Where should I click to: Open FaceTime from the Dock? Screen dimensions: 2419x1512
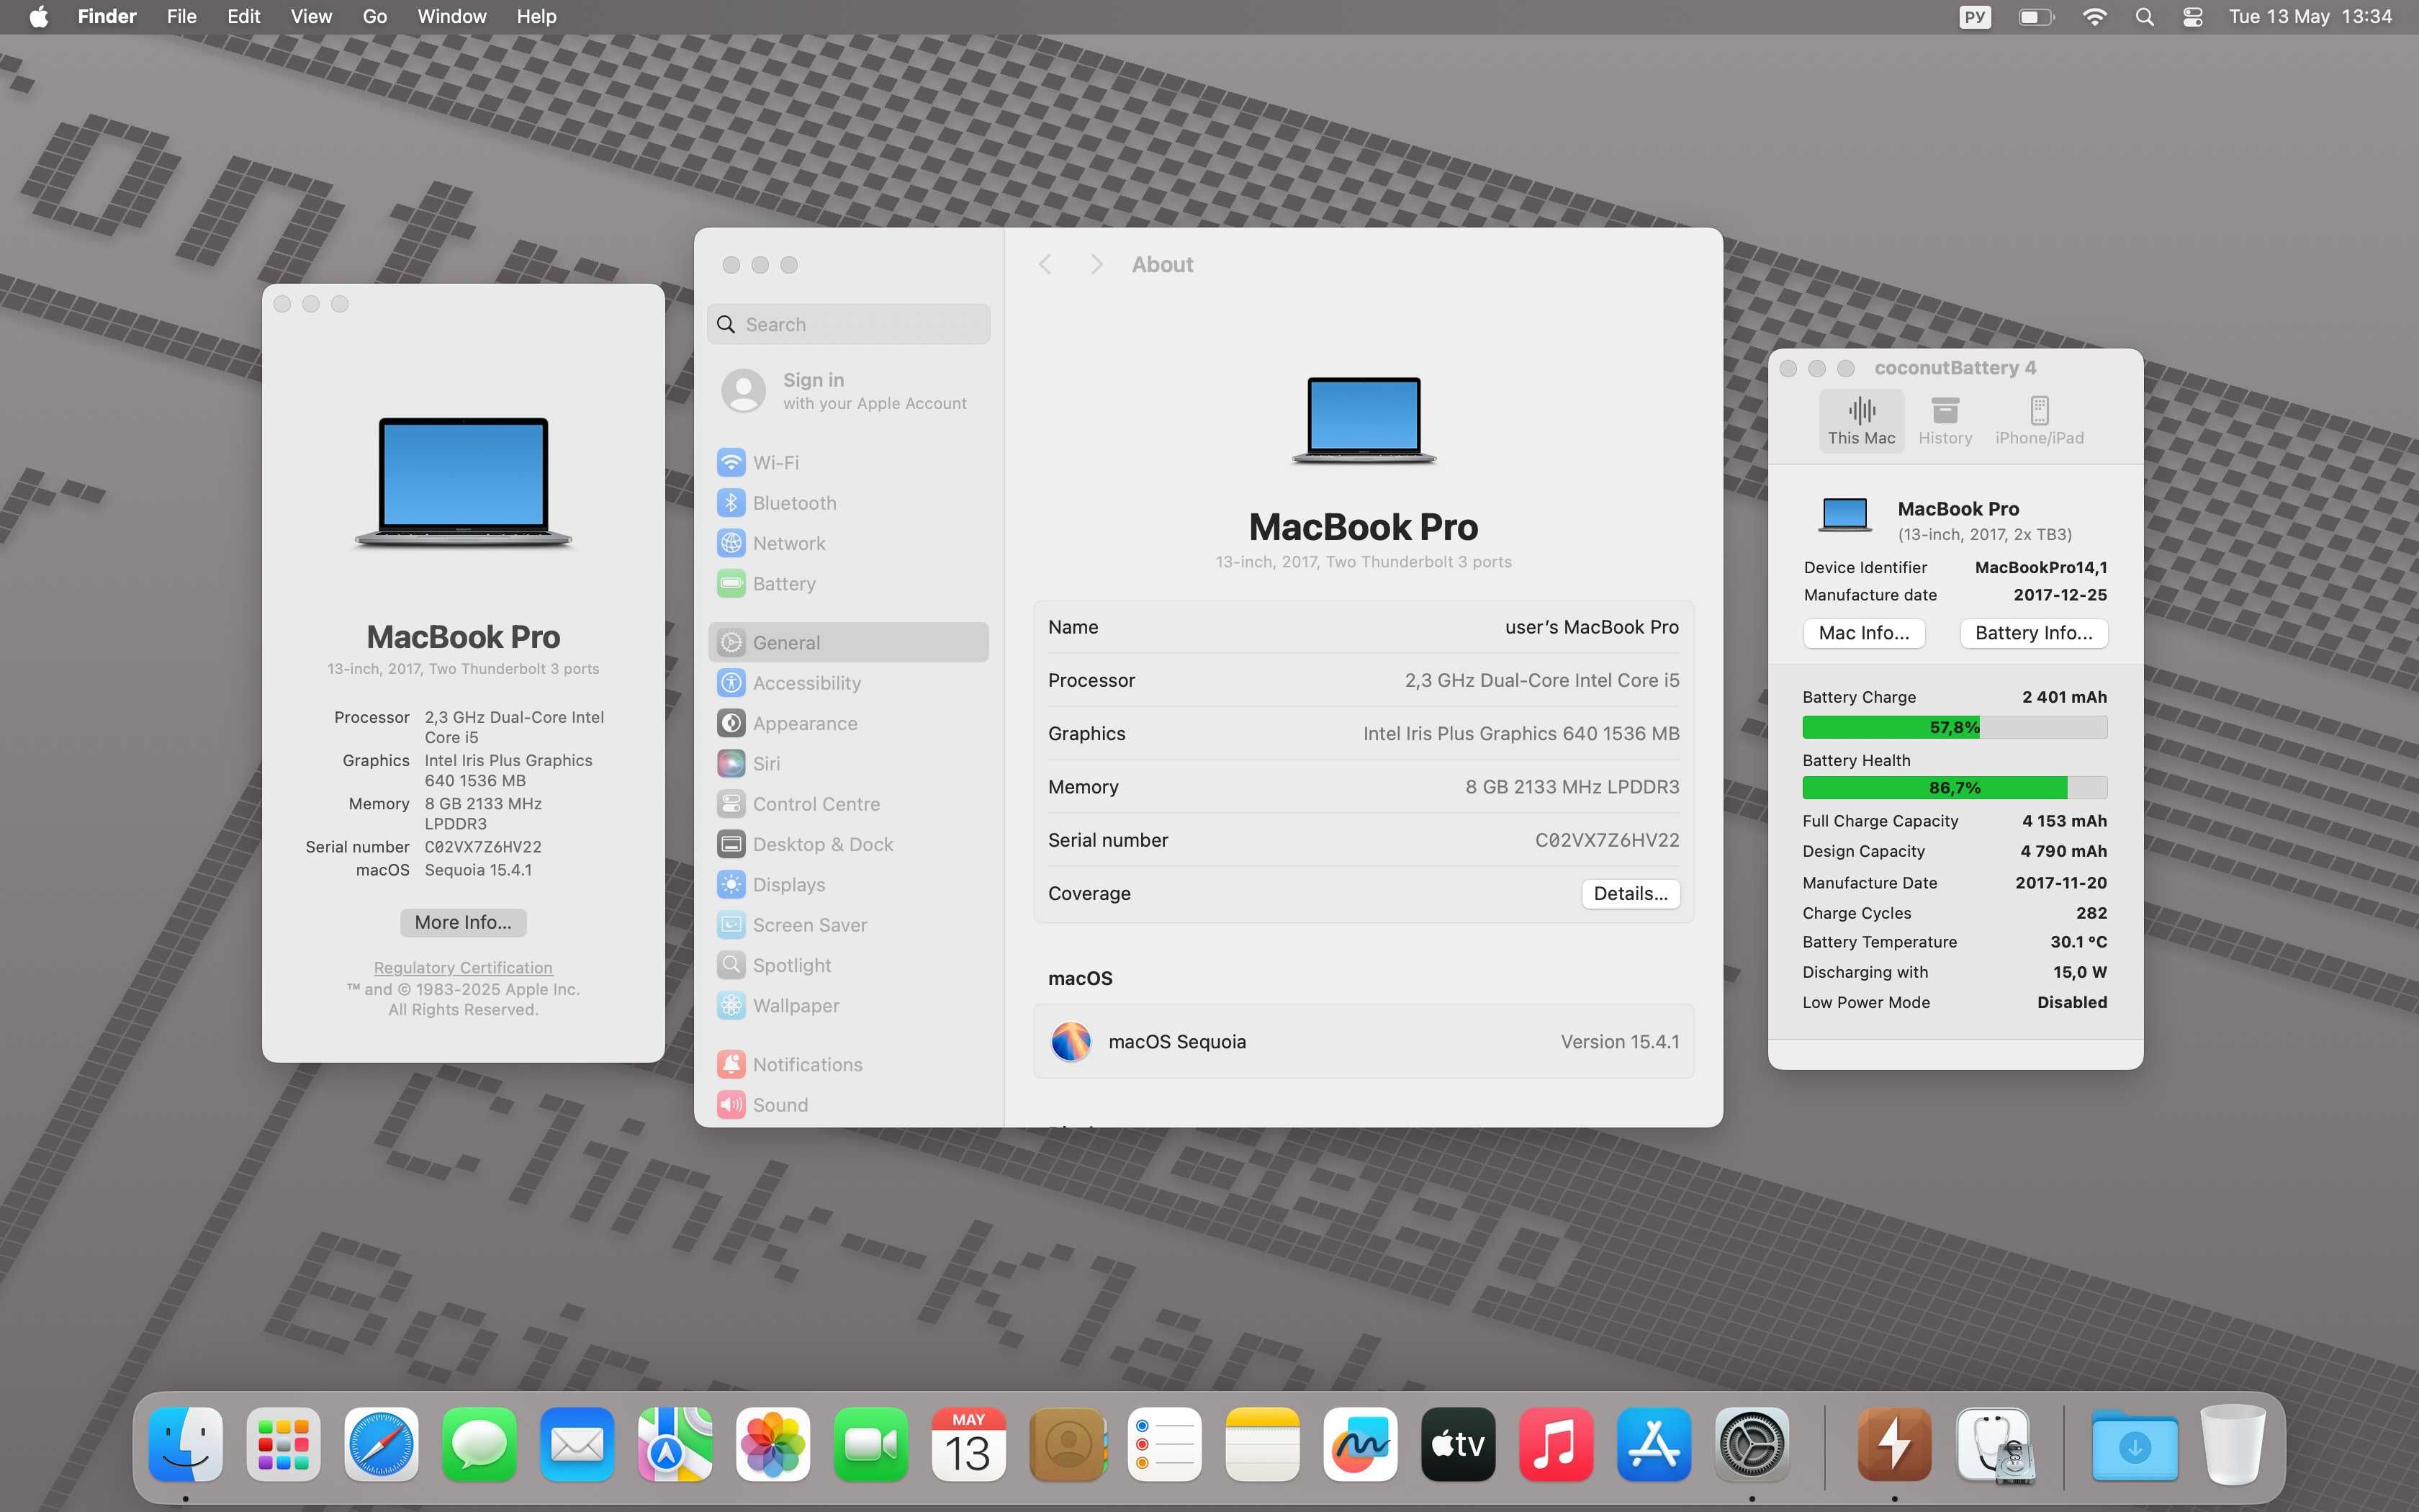(x=870, y=1444)
